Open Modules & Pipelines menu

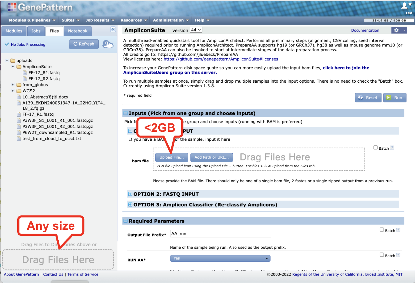(32, 20)
